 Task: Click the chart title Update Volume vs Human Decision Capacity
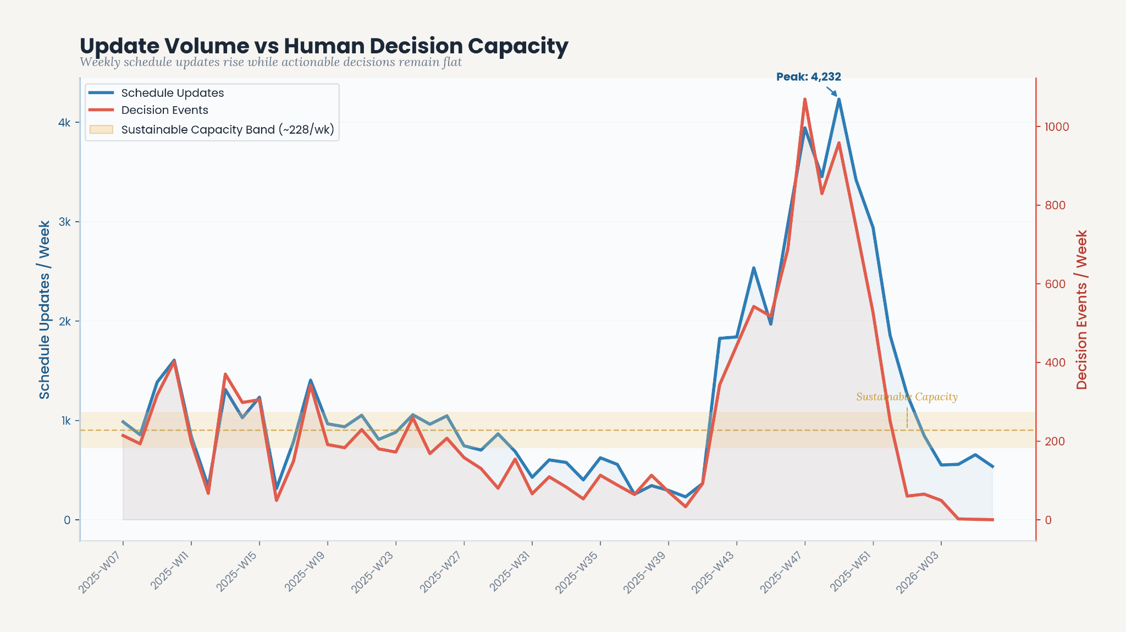tap(324, 46)
